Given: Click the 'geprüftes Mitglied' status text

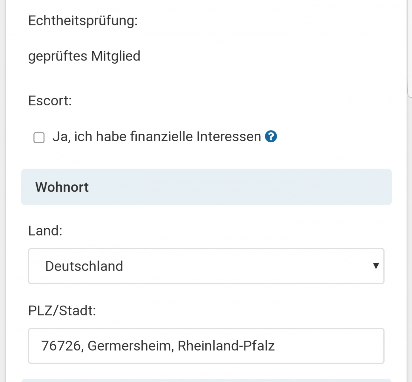Looking at the screenshot, I should 84,56.
